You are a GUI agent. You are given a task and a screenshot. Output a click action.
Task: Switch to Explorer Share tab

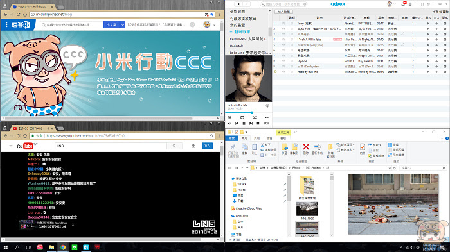(256, 138)
